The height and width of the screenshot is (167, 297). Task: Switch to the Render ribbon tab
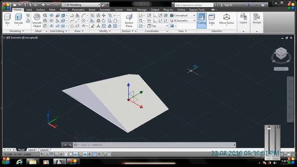point(64,10)
